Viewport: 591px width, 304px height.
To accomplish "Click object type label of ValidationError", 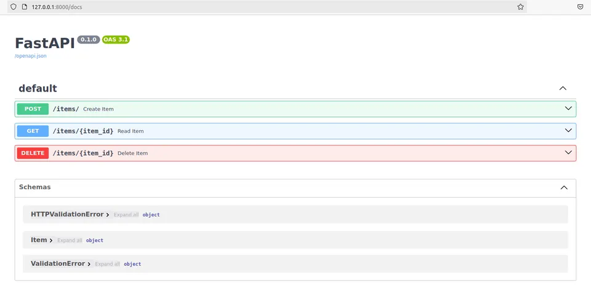I will click(x=132, y=264).
